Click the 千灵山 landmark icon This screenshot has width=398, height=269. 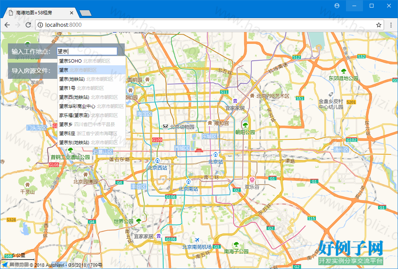(x=28, y=184)
